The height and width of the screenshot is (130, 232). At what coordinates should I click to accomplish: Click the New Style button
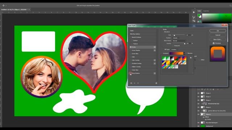217,39
